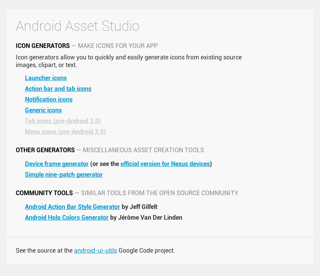Click the OTHER GENERATORS section heading
This screenshot has height=276, width=320.
(45, 150)
